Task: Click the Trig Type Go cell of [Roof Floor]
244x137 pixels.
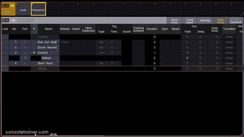Action: (x=101, y=63)
